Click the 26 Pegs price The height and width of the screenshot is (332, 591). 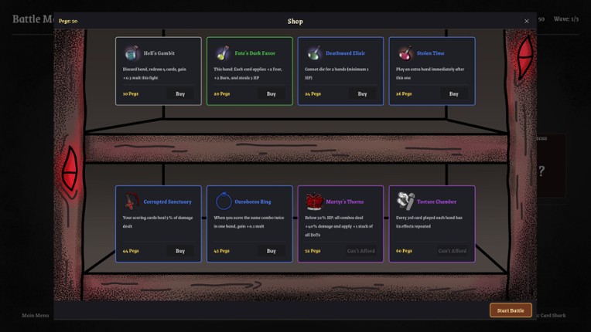point(404,93)
